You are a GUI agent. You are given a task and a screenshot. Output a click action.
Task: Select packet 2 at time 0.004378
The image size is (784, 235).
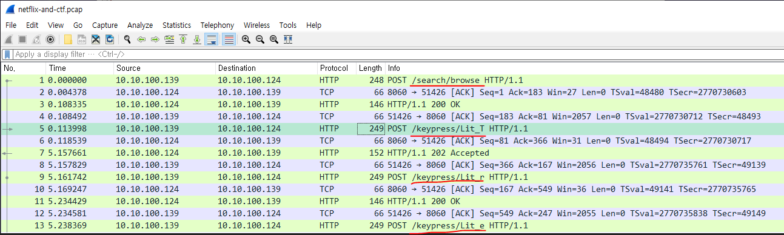pos(392,92)
